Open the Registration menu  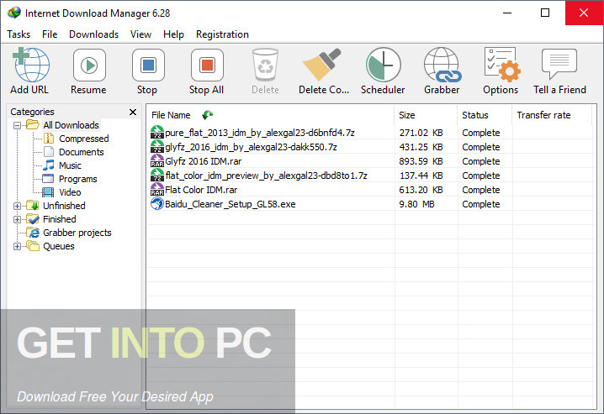(x=222, y=34)
